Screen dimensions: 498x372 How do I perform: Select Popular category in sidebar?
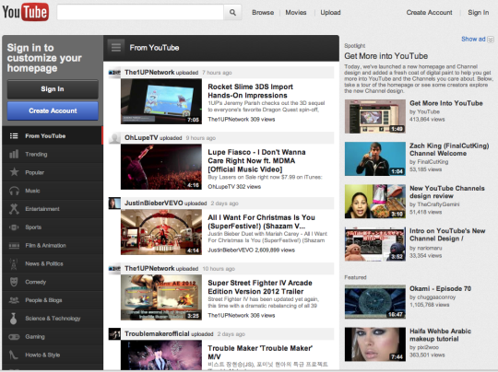[x=35, y=172]
